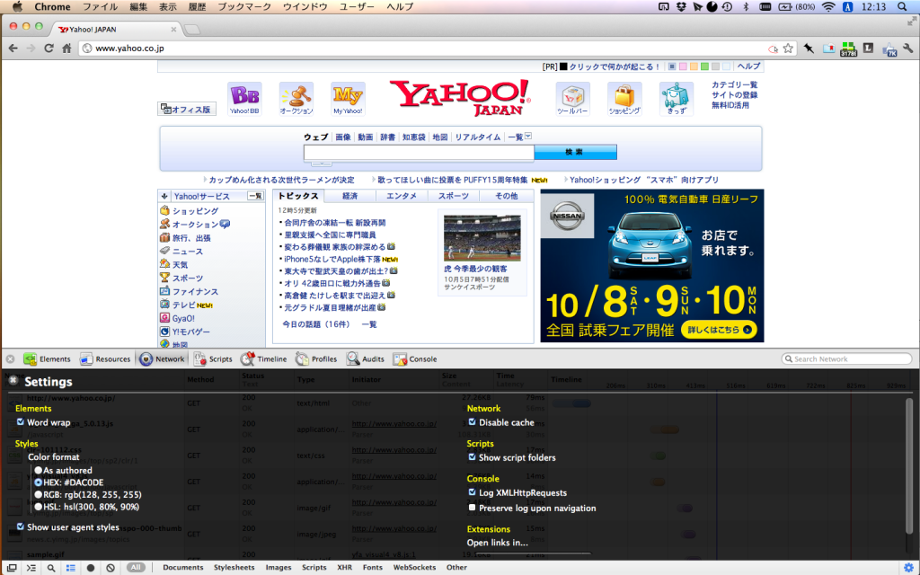
Task: Select the RGB color format option
Action: pyautogui.click(x=38, y=495)
